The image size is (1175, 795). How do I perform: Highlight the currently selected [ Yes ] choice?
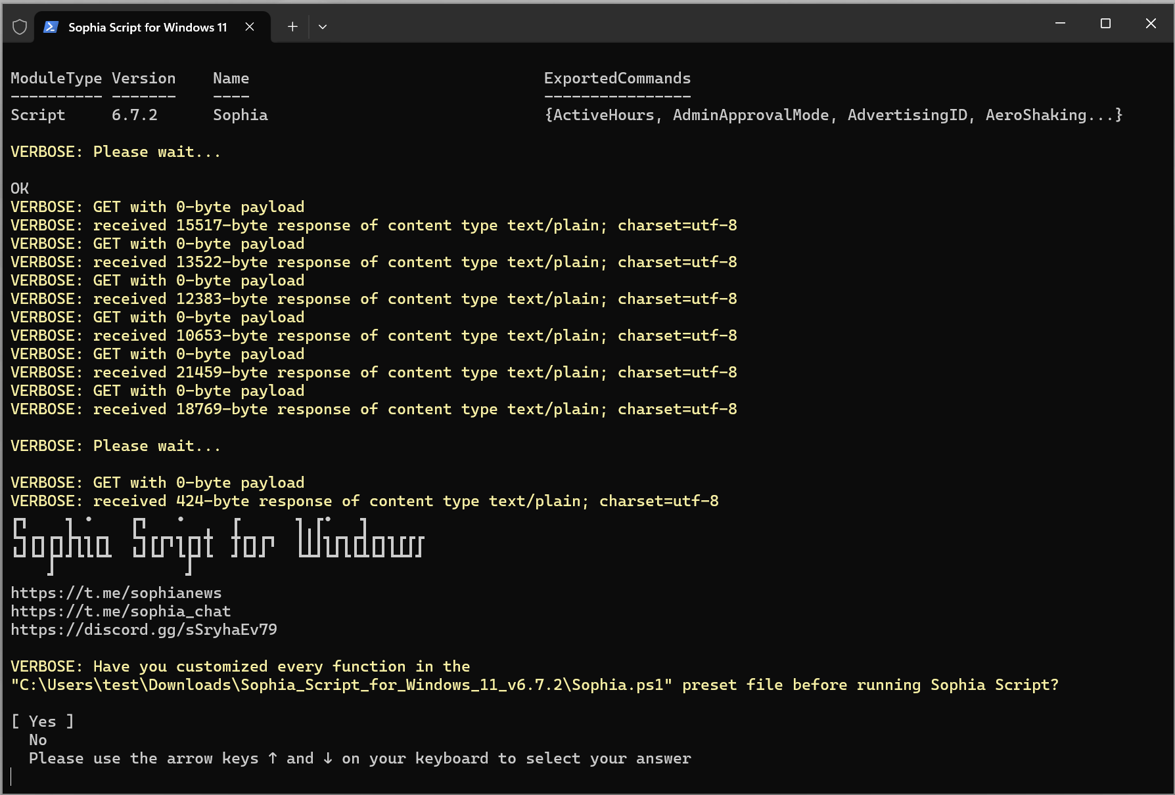click(x=41, y=721)
